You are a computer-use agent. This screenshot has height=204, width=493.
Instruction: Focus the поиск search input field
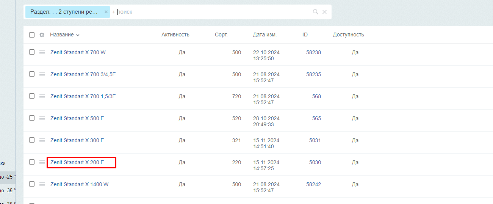coord(212,12)
